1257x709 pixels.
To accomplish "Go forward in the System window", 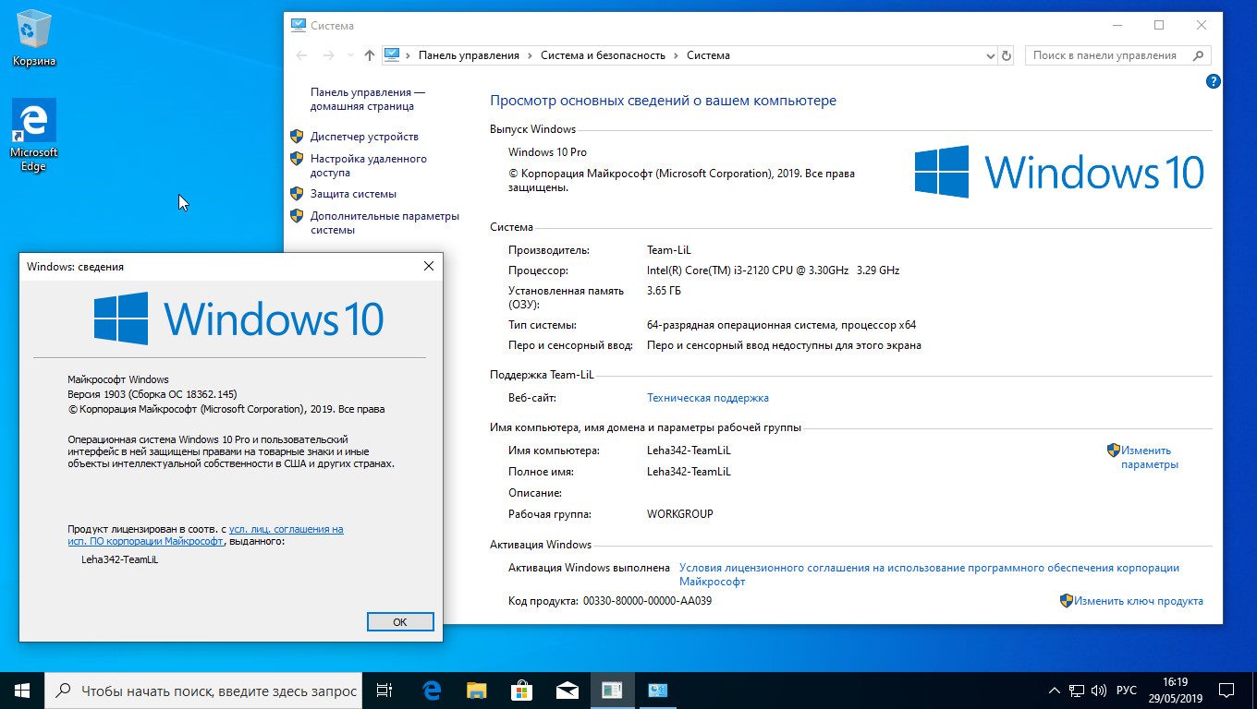I will (328, 55).
